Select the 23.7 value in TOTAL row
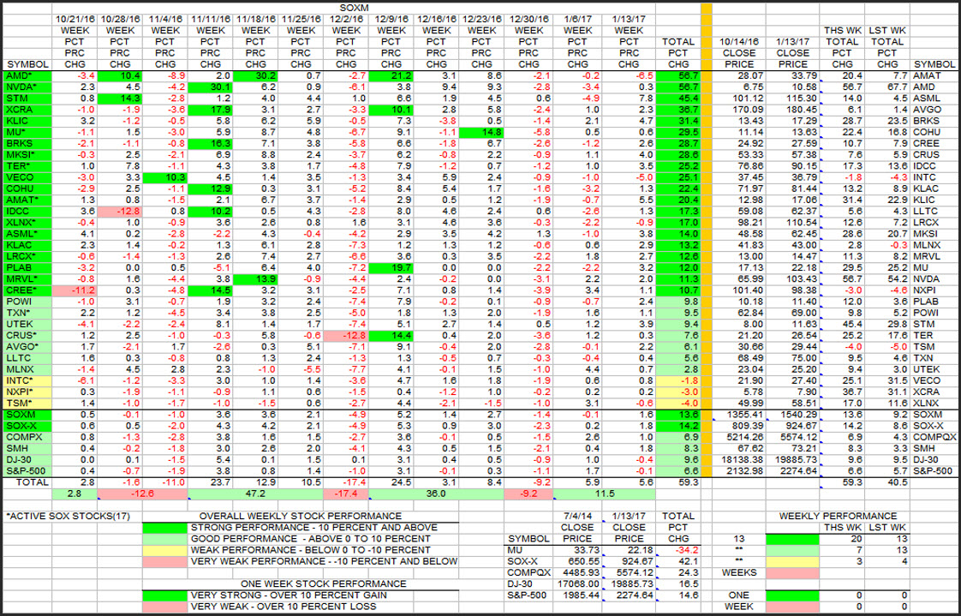The image size is (961, 616). [x=210, y=482]
